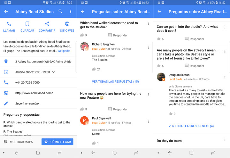Go back from the Abbey Road Studios page
This screenshot has height=158, width=230.
click(x=6, y=12)
